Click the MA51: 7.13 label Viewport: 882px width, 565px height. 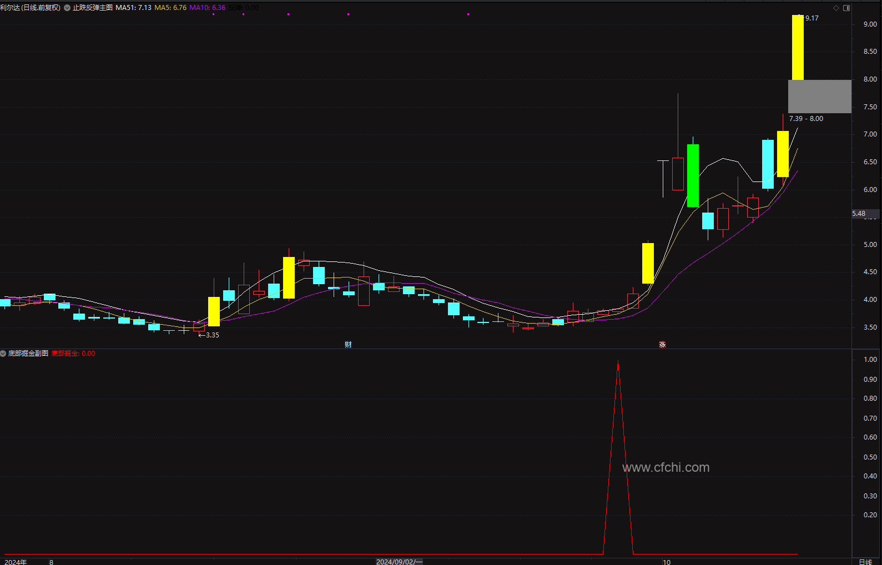click(x=133, y=8)
